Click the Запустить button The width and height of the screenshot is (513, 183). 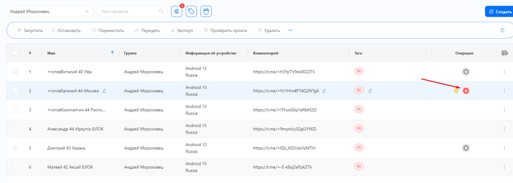tap(30, 31)
